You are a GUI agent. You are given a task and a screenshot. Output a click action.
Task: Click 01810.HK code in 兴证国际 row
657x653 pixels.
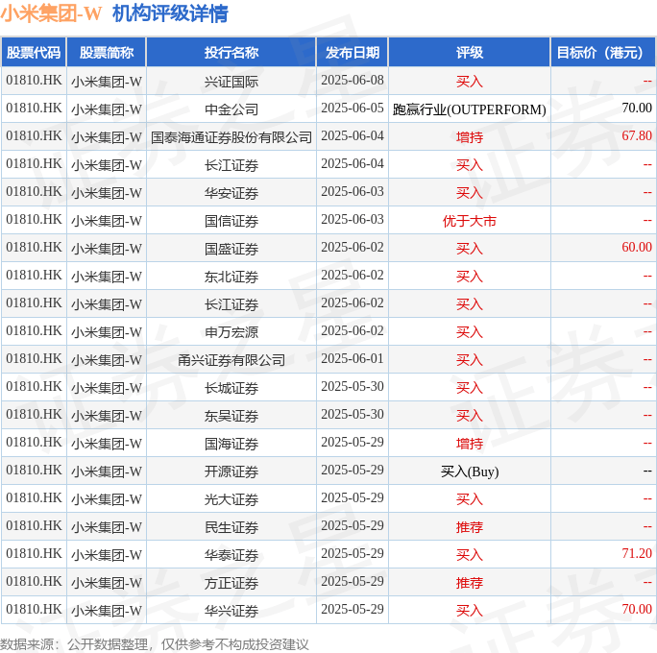tap(34, 80)
